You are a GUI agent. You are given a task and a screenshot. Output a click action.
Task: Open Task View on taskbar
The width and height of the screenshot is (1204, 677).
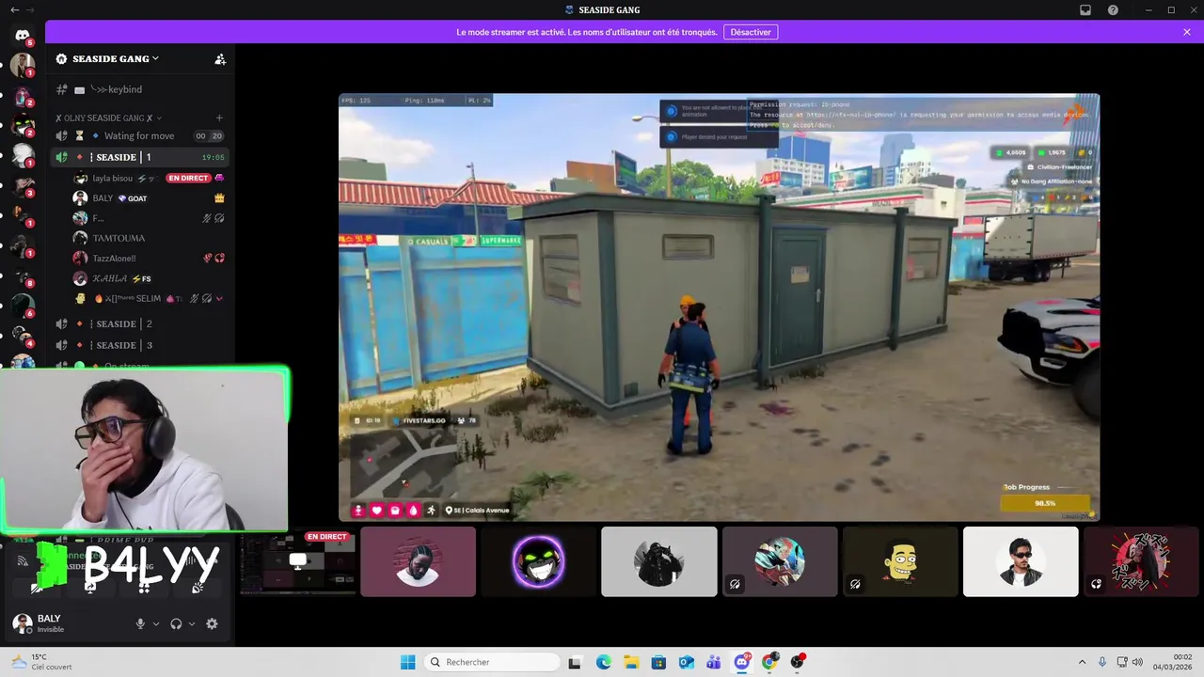click(575, 662)
